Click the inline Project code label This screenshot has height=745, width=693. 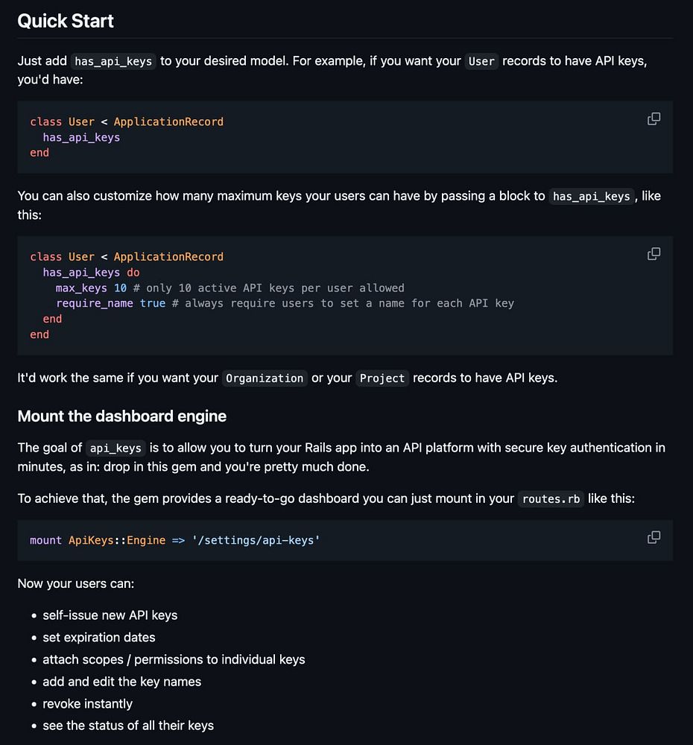coord(382,378)
